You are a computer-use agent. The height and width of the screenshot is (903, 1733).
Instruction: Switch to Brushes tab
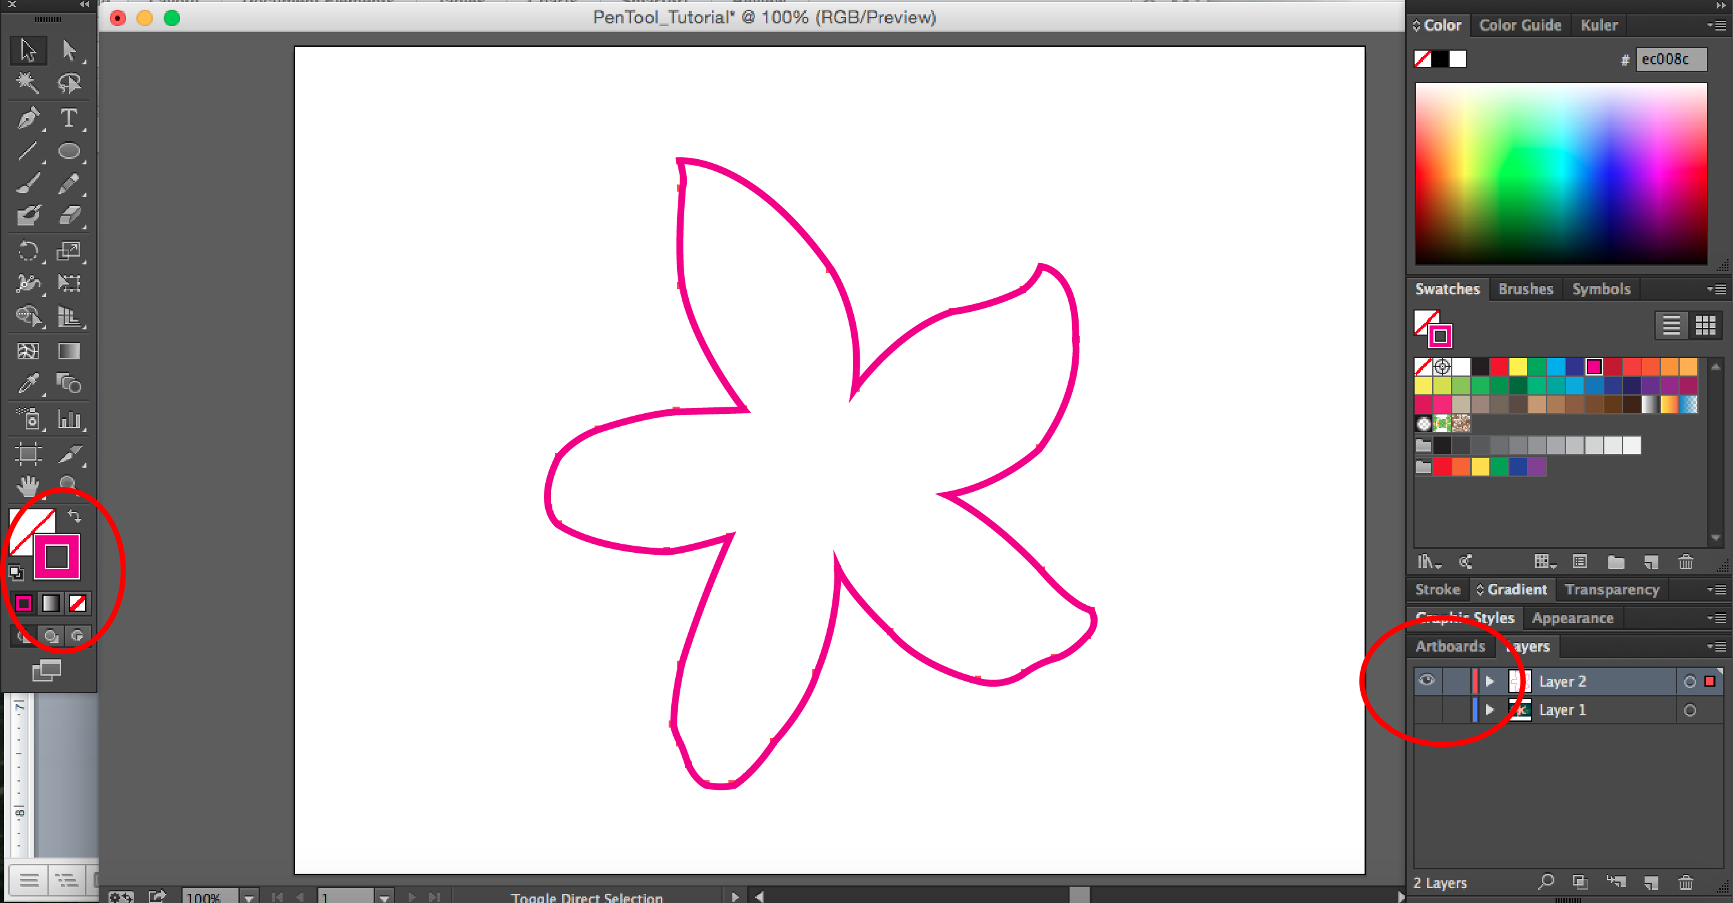(1526, 289)
